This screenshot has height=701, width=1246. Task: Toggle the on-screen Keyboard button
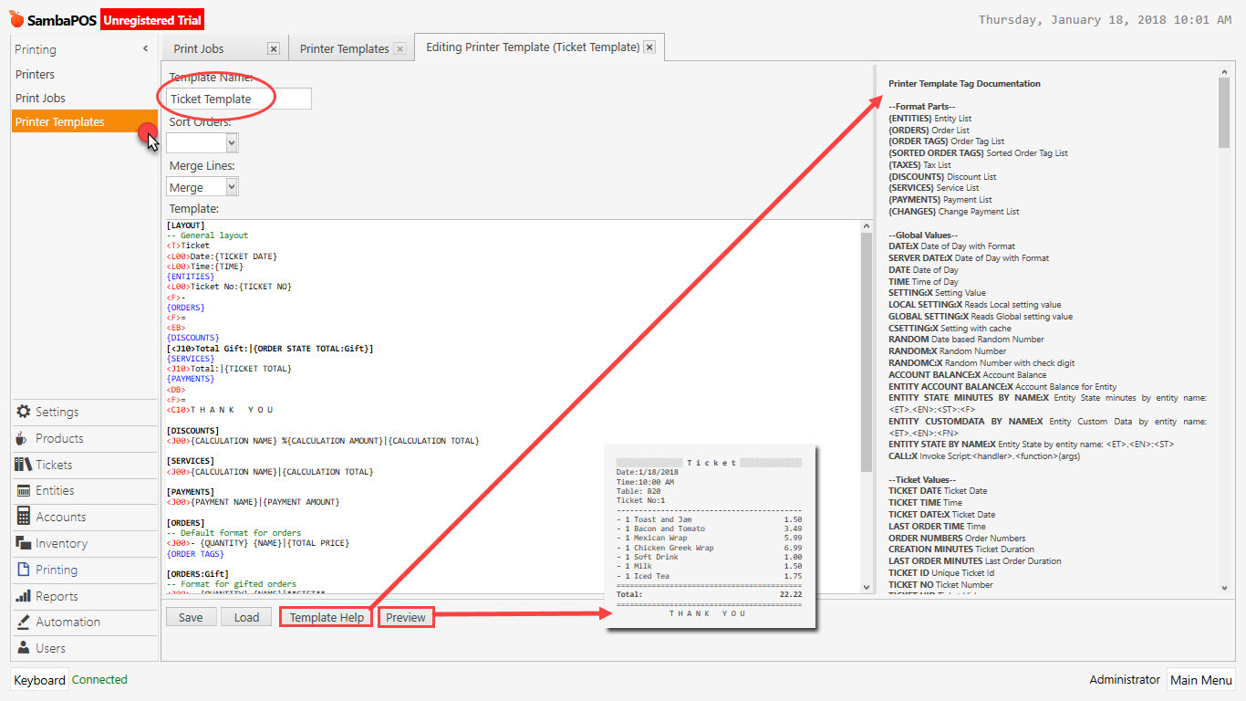point(39,680)
